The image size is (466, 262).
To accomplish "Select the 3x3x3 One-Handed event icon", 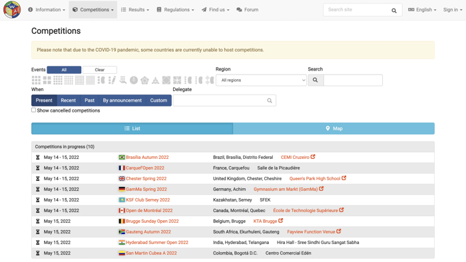I will [123, 80].
